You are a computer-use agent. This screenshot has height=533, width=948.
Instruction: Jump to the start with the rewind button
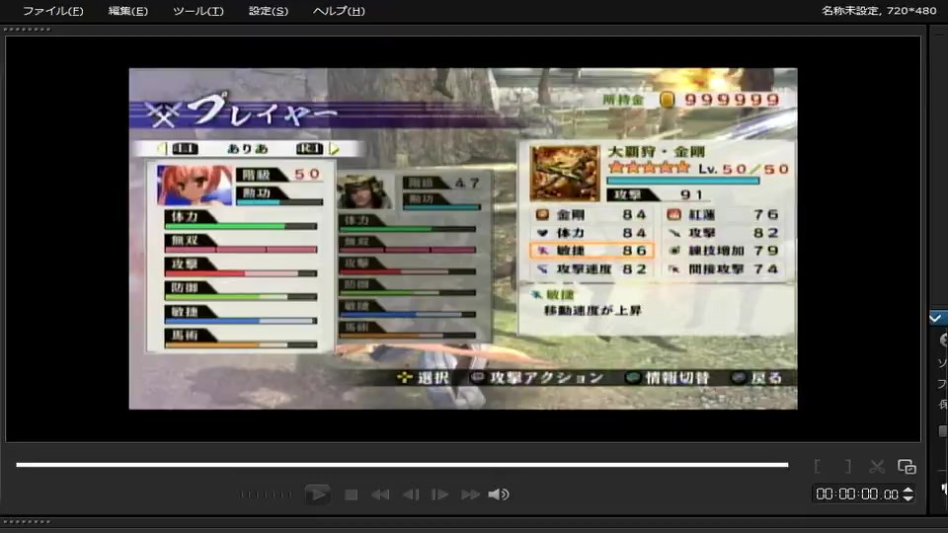click(x=379, y=495)
